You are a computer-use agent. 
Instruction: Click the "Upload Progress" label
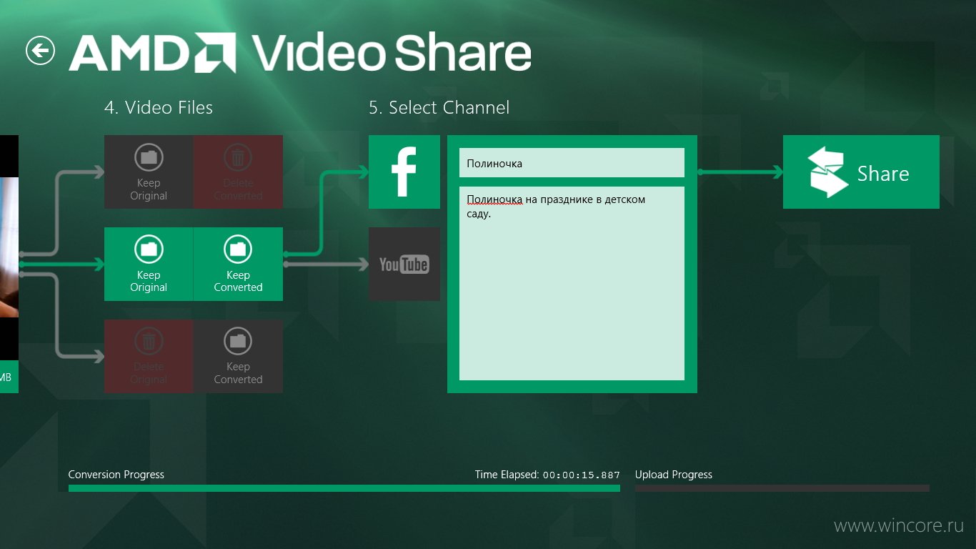pos(674,475)
